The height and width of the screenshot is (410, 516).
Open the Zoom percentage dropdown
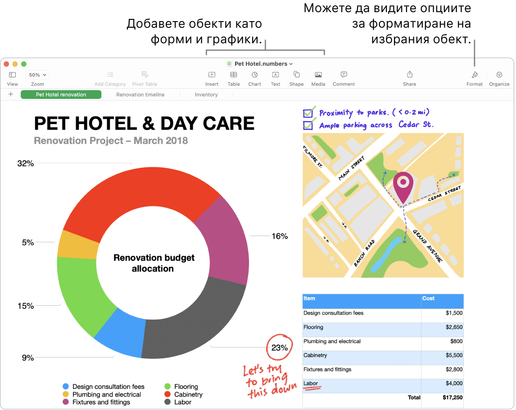click(37, 75)
